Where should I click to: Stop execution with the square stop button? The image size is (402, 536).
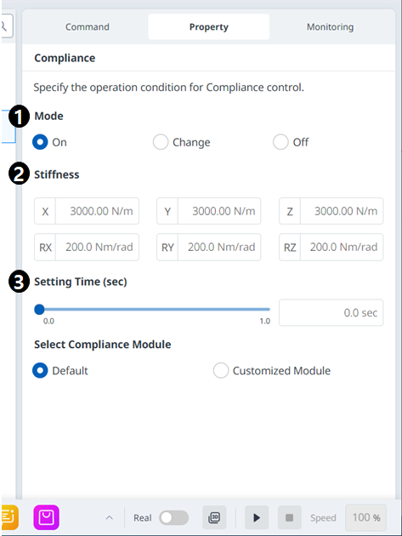pyautogui.click(x=289, y=517)
